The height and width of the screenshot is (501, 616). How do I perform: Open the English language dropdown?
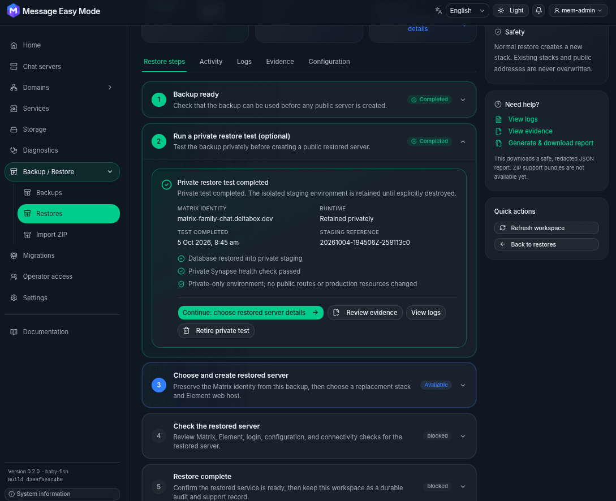pos(467,11)
